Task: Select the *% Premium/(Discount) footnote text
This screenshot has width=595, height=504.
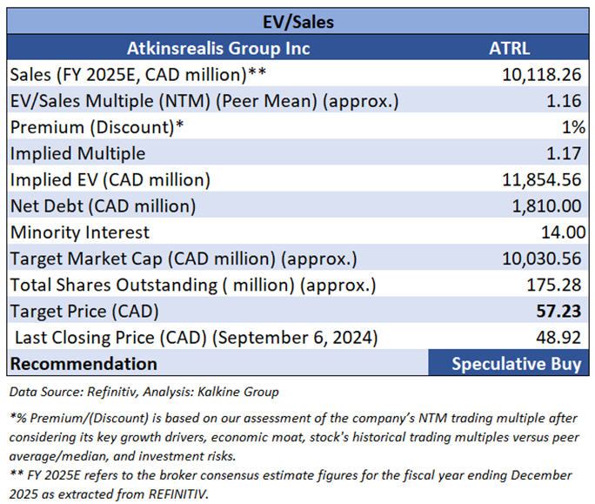Action: pyautogui.click(x=294, y=437)
